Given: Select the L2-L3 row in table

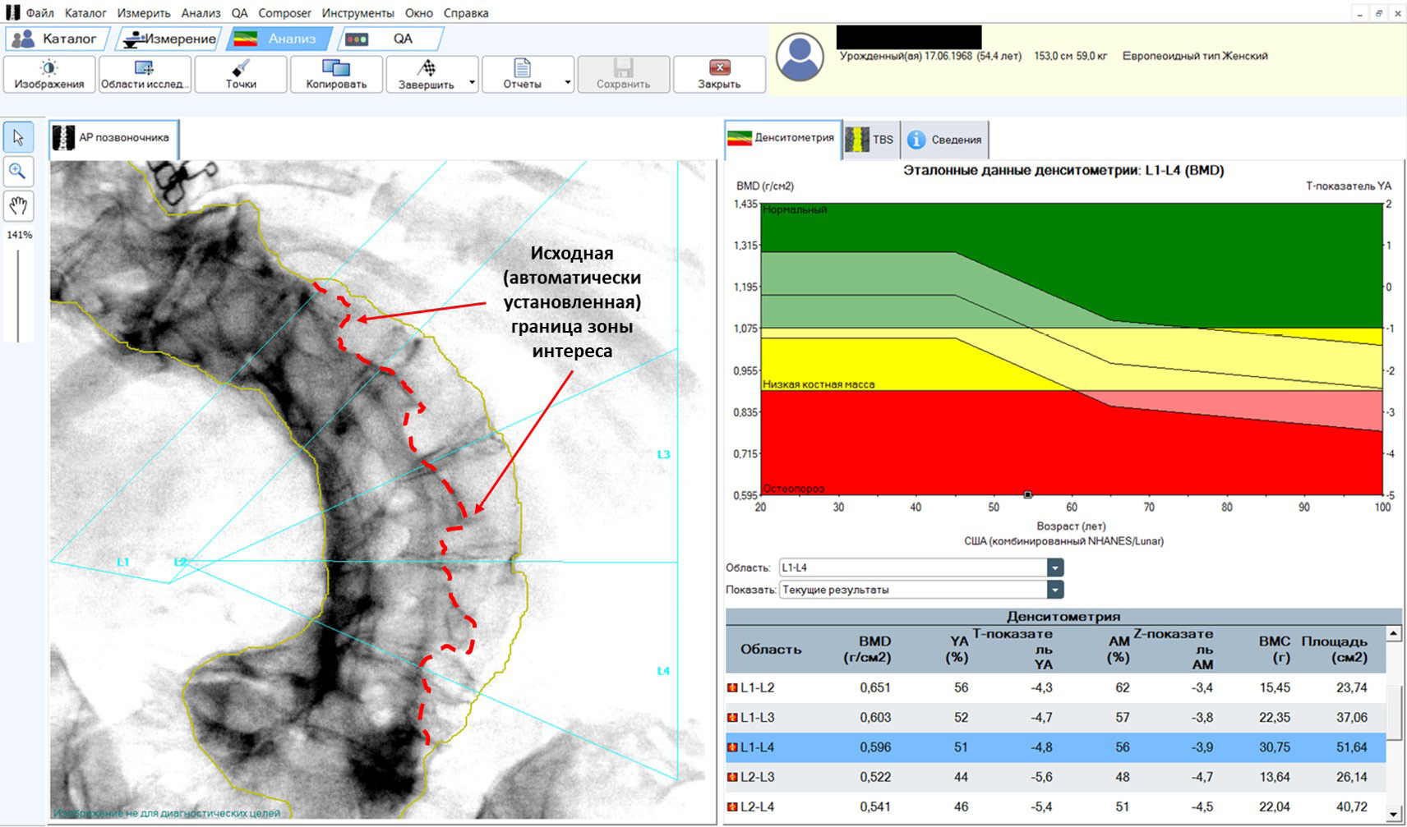Looking at the screenshot, I should 1056,777.
